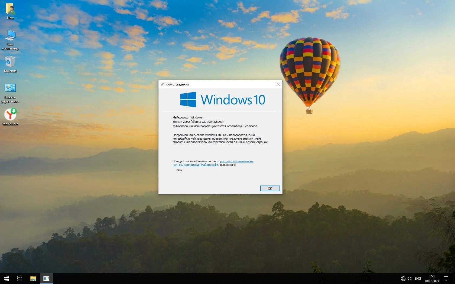455x284 pixels.
Task: Open the New user folder on desktop
Action: (x=11, y=9)
